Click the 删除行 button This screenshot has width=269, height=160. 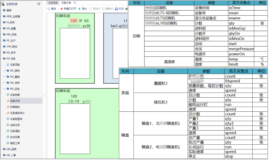pyautogui.click(x=108, y=9)
